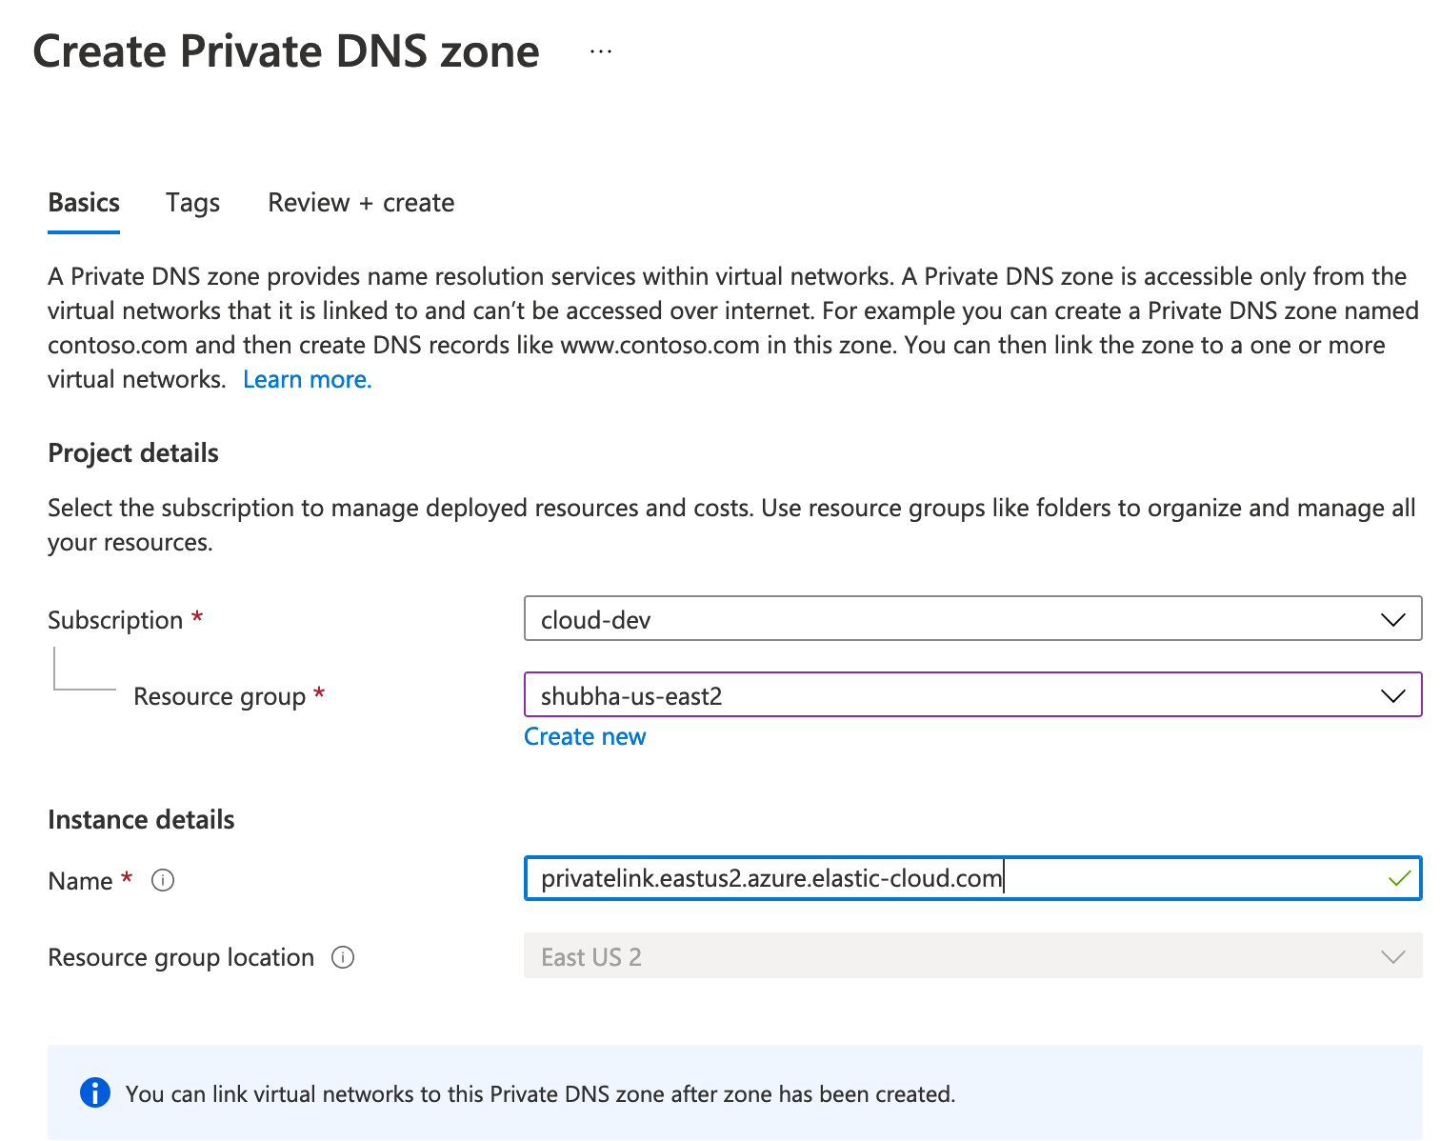Go to the Review + create tab
Screen dimensions: 1440x1141
(x=361, y=203)
